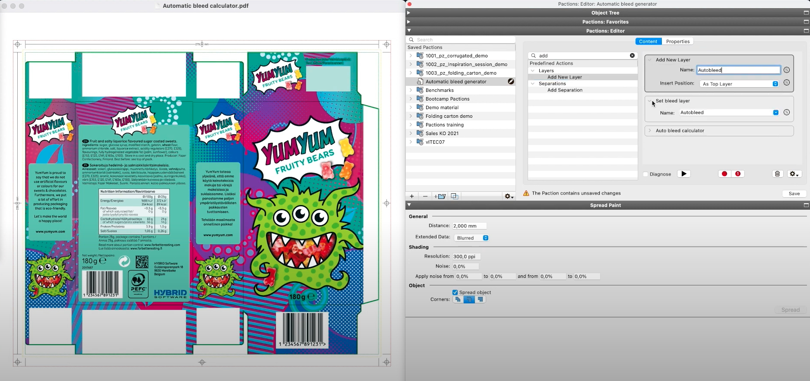Click the Resolution input field
810x381 pixels.
(x=466, y=256)
